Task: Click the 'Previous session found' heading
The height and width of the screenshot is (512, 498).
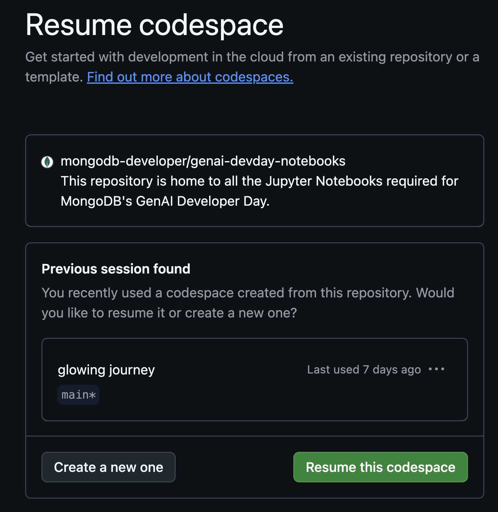Action: [116, 269]
